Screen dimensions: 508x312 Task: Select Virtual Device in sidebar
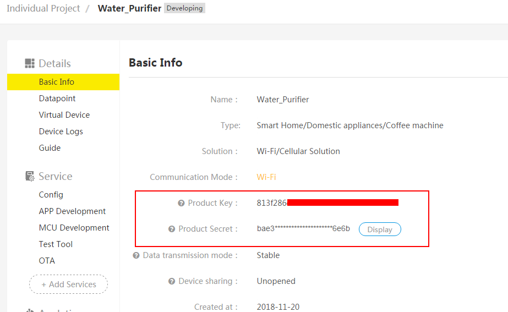(64, 115)
